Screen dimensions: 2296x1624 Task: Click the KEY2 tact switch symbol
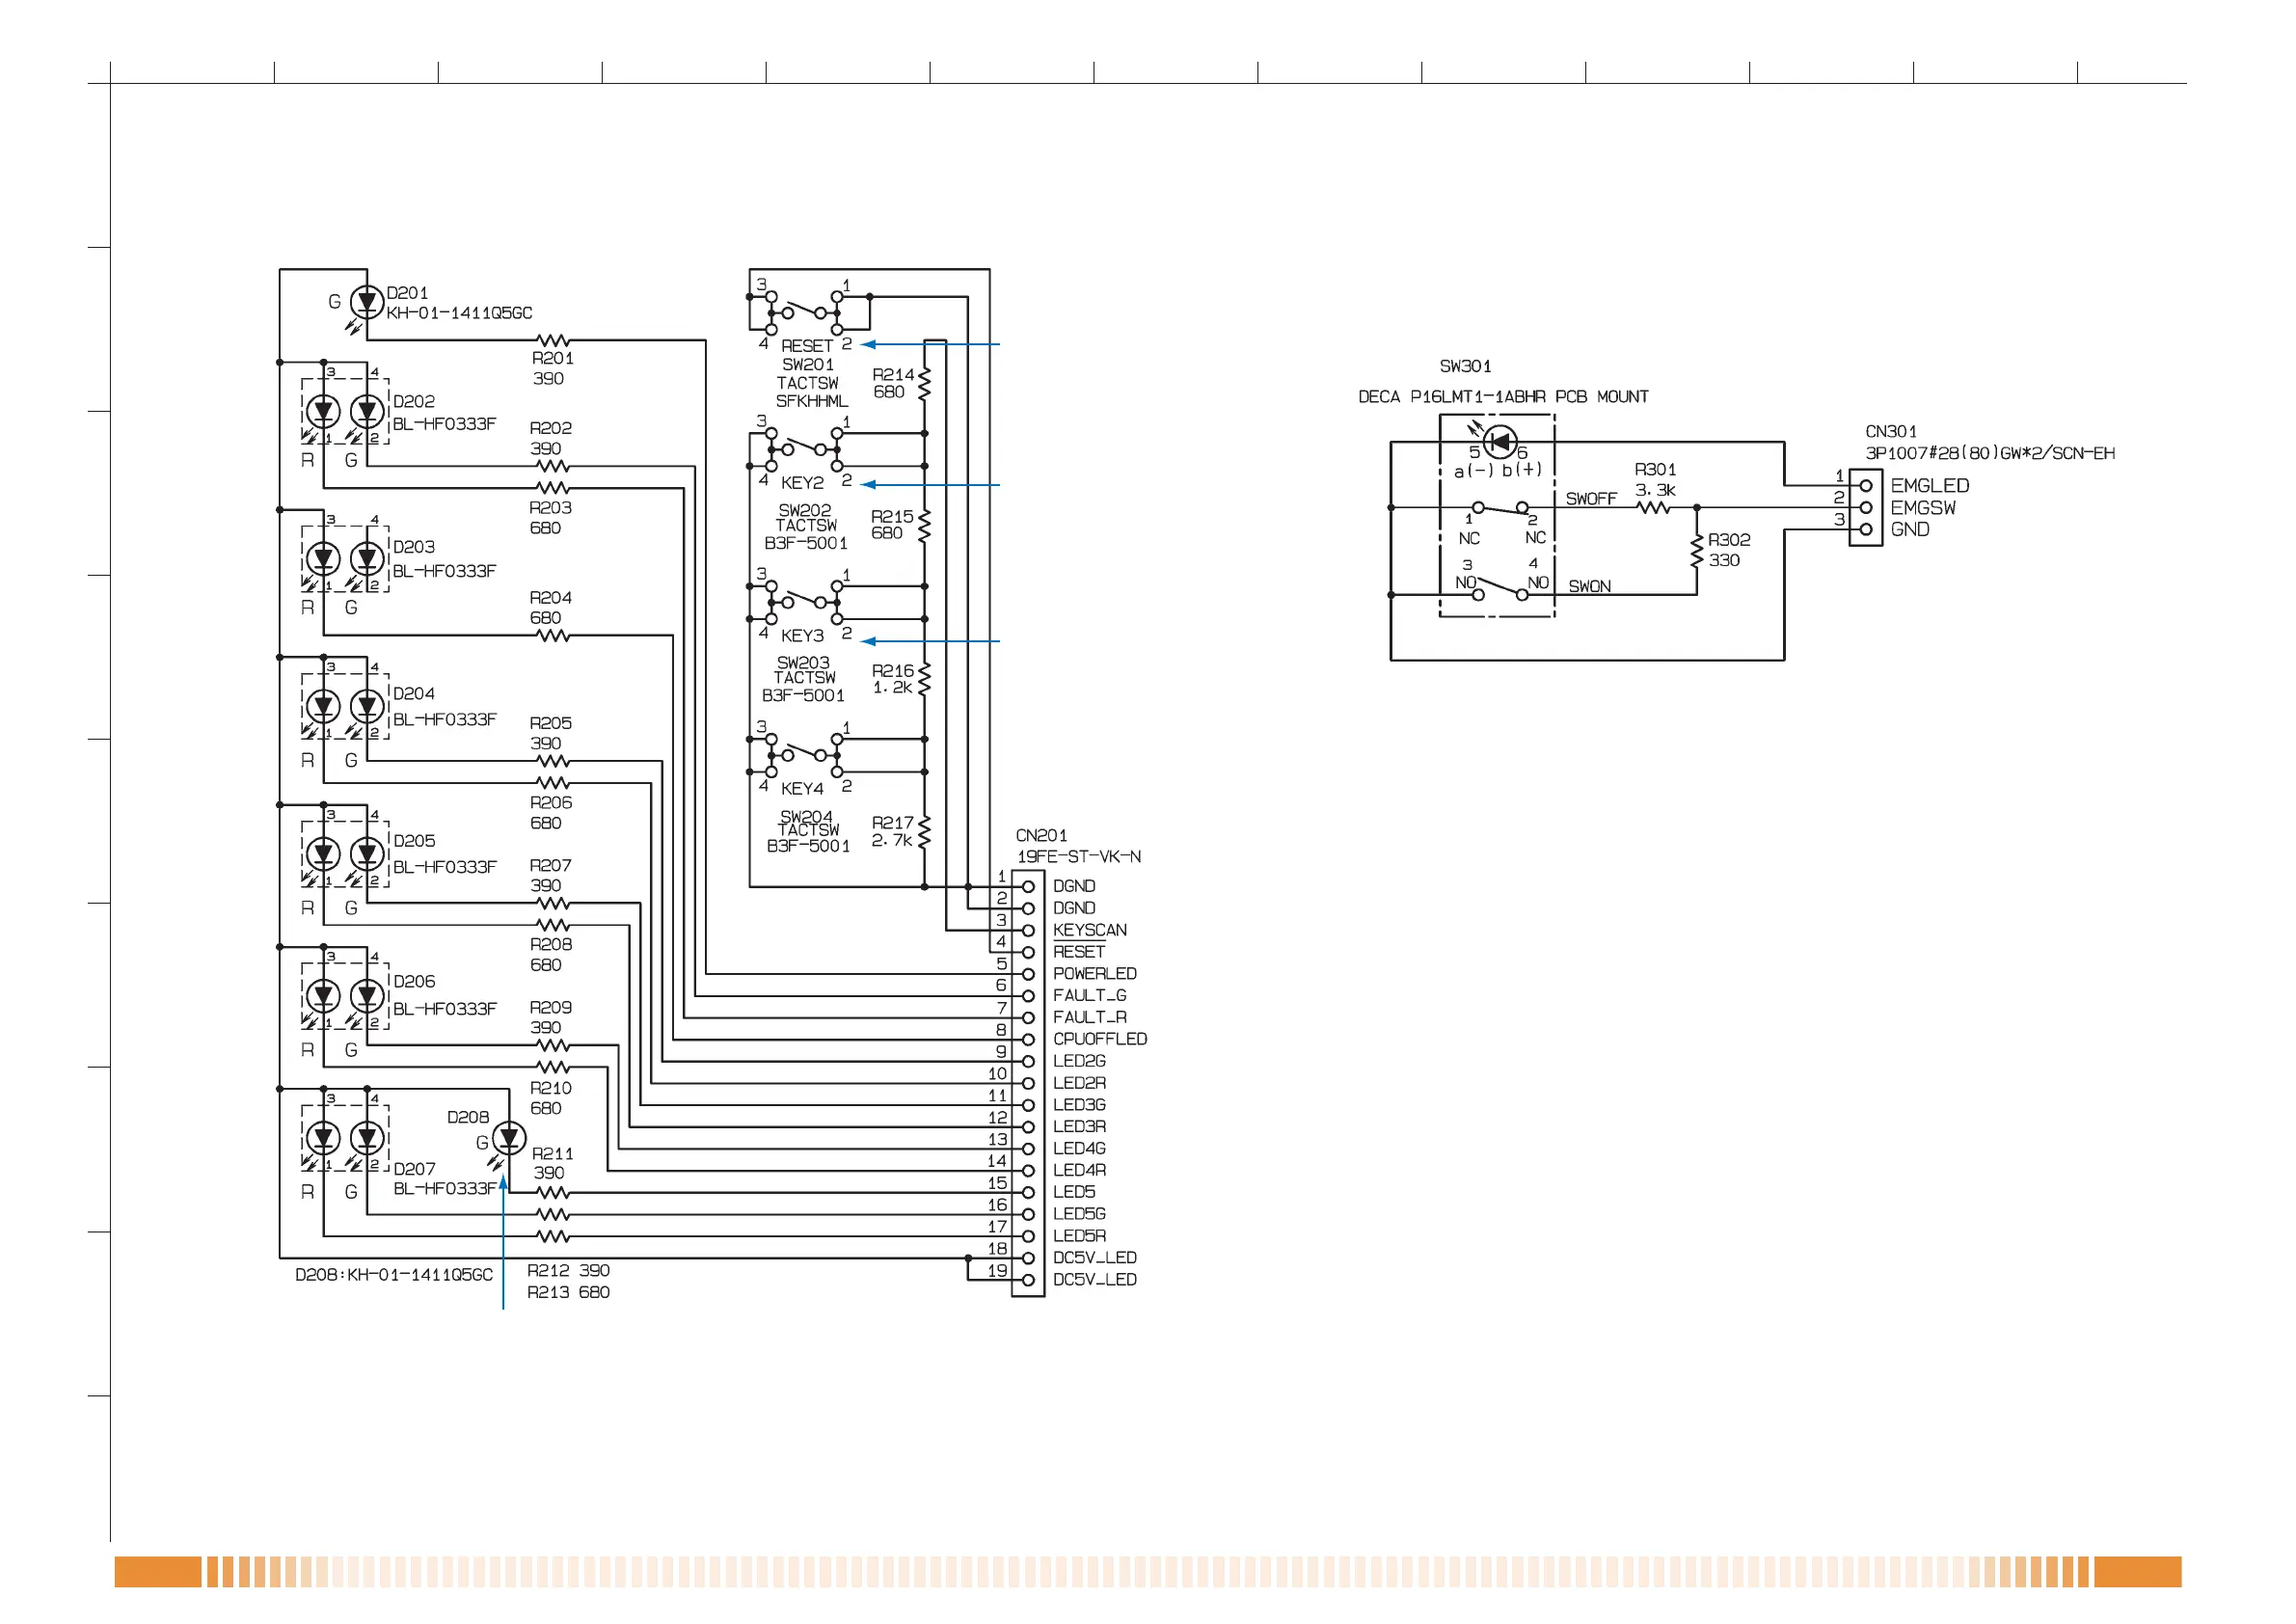[x=804, y=448]
